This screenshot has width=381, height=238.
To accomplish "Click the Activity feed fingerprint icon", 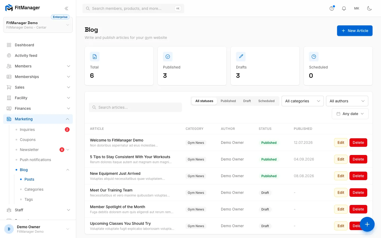I will 9,56.
